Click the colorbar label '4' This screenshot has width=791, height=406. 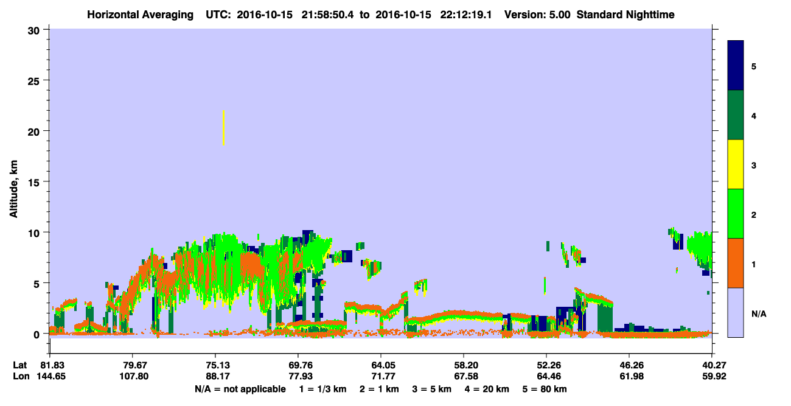pyautogui.click(x=754, y=115)
